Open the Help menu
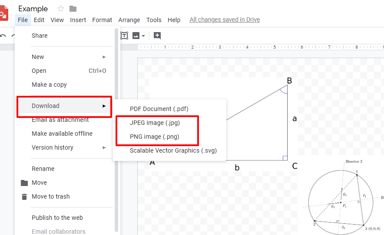 tap(174, 20)
